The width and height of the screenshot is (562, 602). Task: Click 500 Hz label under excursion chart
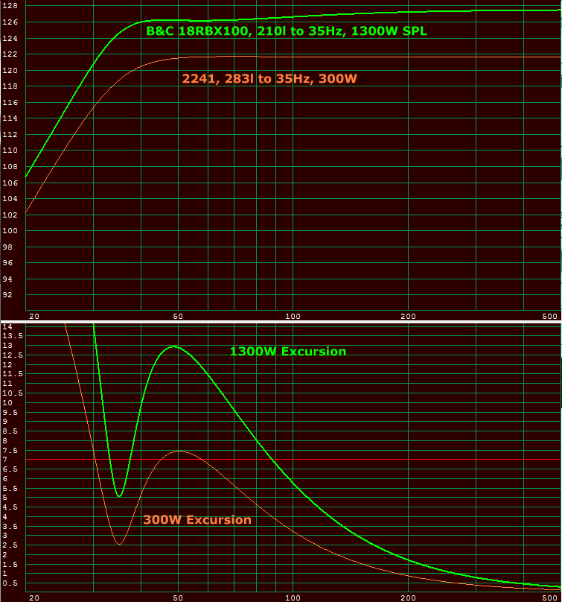549,598
